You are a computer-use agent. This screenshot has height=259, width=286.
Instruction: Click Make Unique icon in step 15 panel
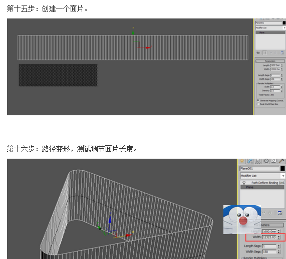pos(271,53)
